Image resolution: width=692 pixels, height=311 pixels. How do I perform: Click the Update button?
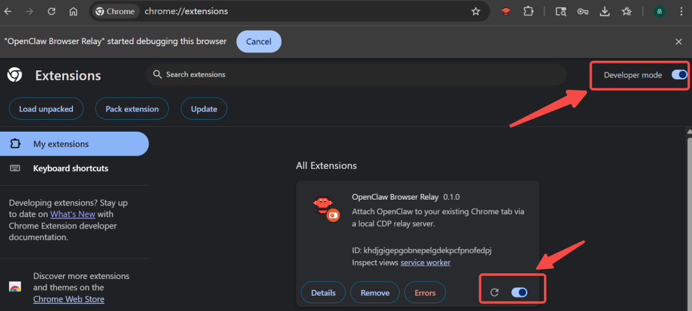(204, 109)
